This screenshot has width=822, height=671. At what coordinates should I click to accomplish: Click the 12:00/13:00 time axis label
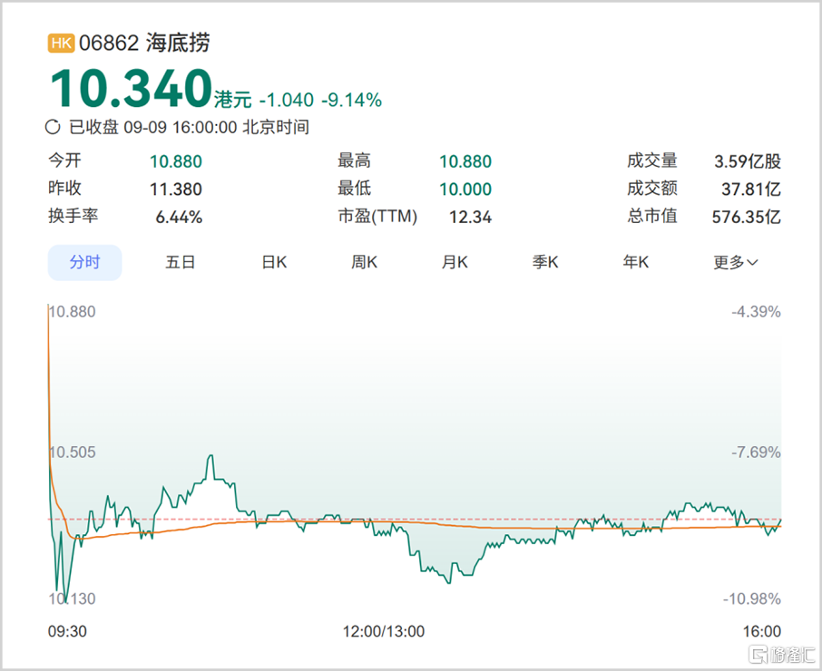tap(384, 632)
